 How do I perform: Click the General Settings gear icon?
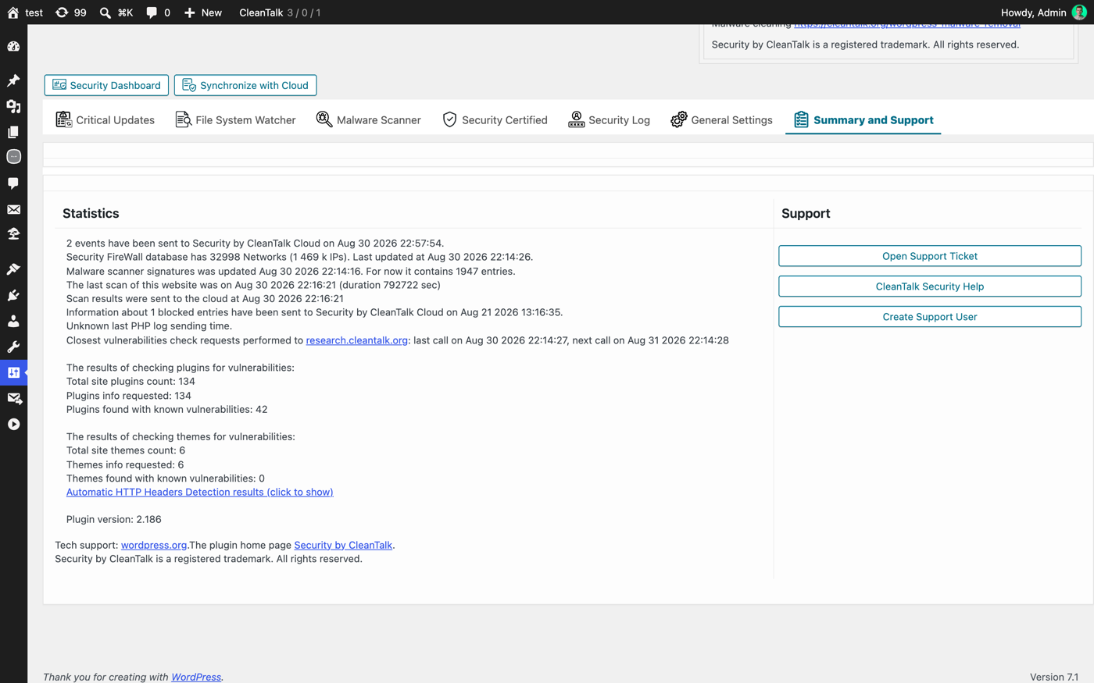(x=679, y=119)
